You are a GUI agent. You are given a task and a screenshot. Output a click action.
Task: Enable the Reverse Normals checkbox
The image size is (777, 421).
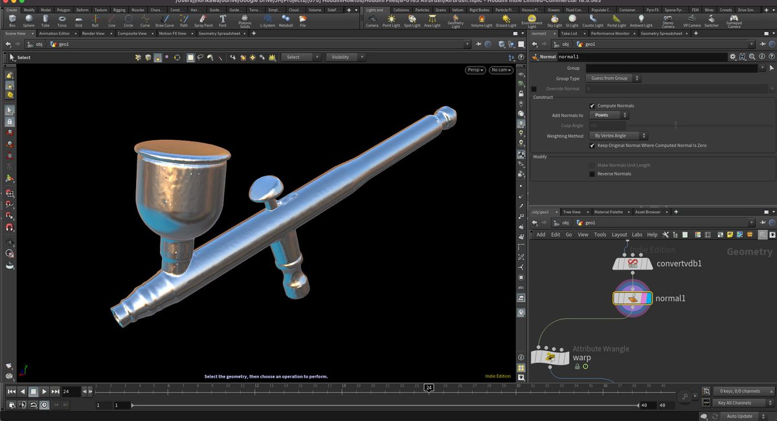pos(592,174)
